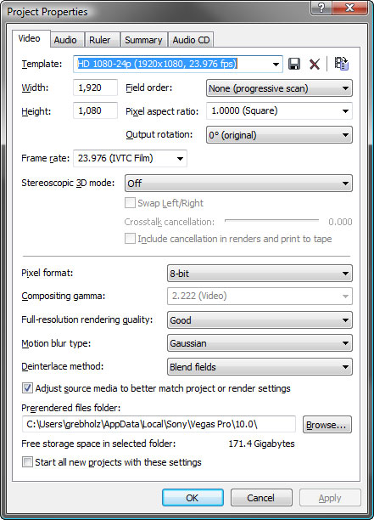
Task: Expand the Stereoscopic 3D mode dropdown
Action: pos(238,183)
